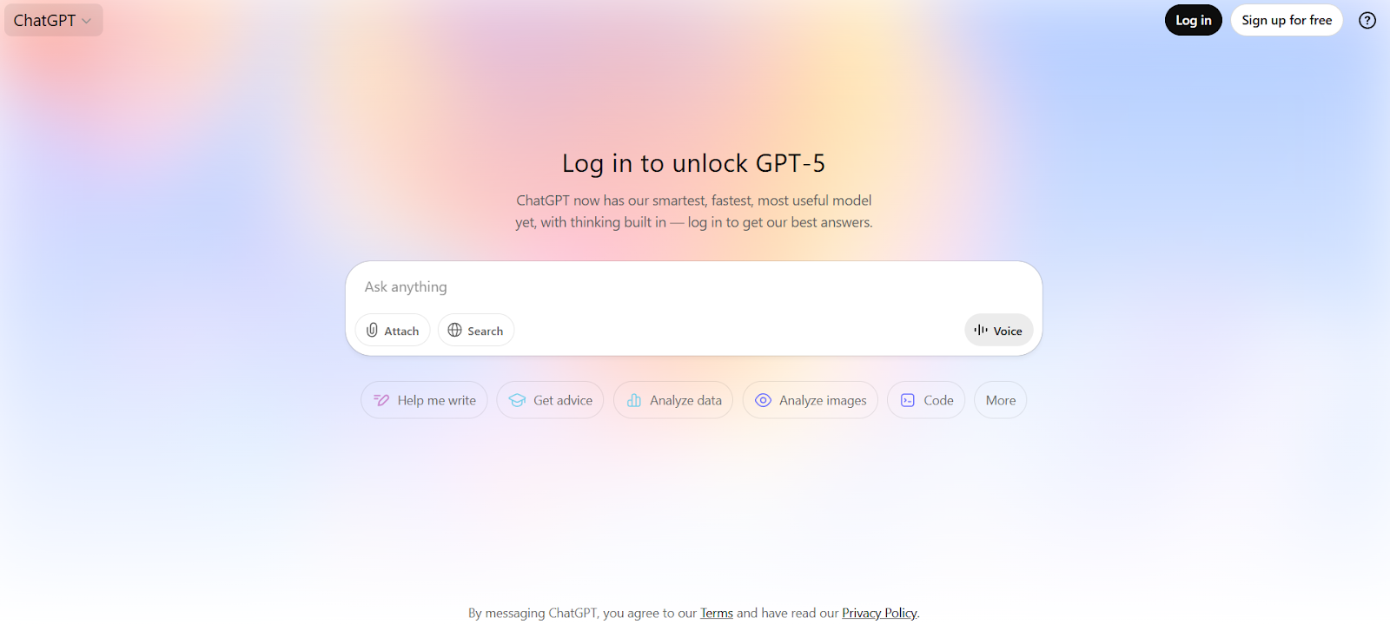Click the graduation cap icon on Get advice
Screen dimensions: 1390x624
[x=517, y=400]
